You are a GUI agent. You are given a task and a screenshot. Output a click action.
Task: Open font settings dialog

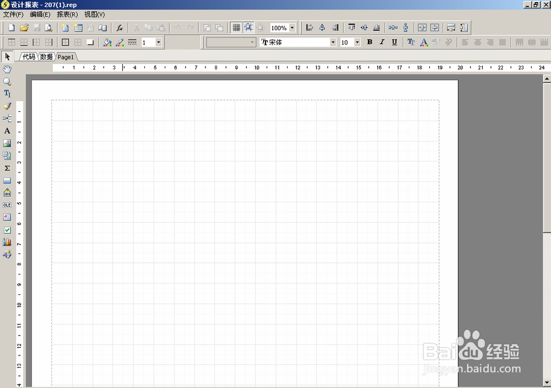coord(411,42)
